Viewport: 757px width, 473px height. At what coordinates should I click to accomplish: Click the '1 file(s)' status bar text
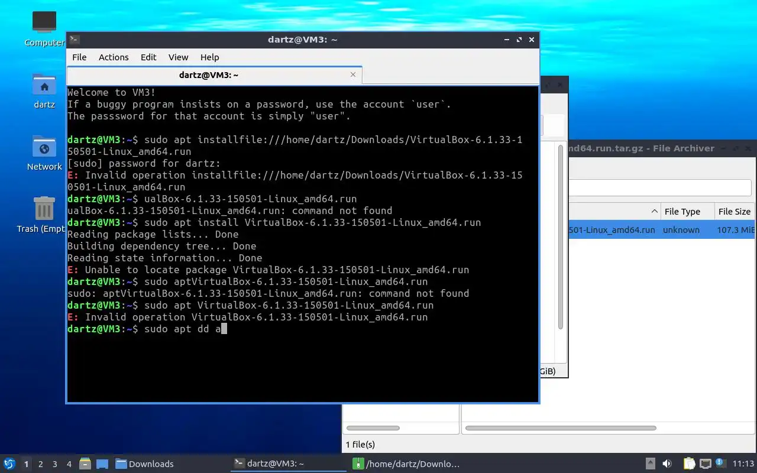coord(360,444)
